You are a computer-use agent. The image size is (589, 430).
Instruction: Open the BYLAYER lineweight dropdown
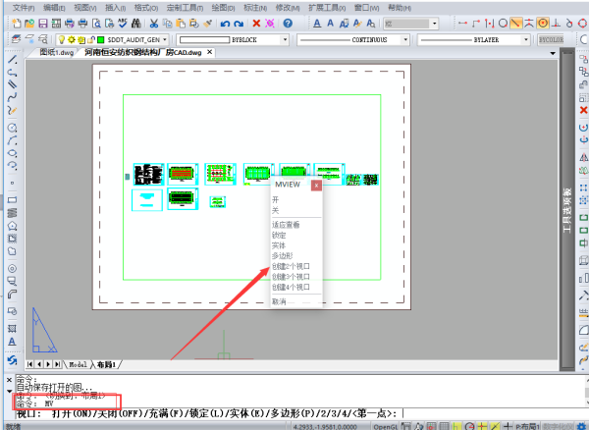(x=526, y=39)
